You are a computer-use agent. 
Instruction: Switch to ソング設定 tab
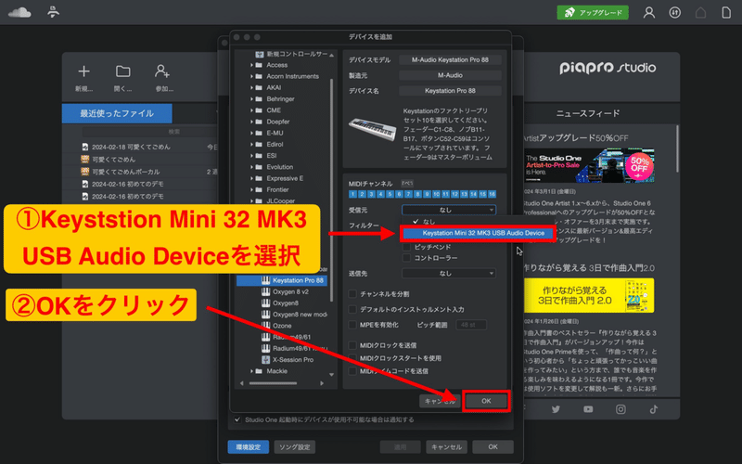coord(294,447)
